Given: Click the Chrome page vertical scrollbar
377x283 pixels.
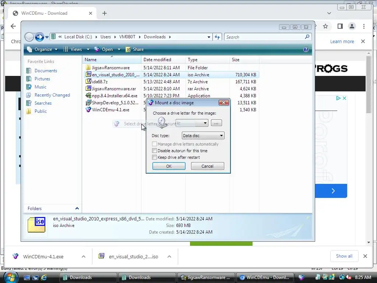Looking at the screenshot, I should pos(369,84).
